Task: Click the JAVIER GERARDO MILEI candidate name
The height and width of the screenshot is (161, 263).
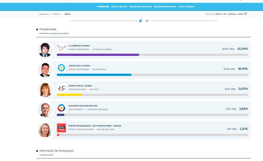Action: tap(79, 49)
